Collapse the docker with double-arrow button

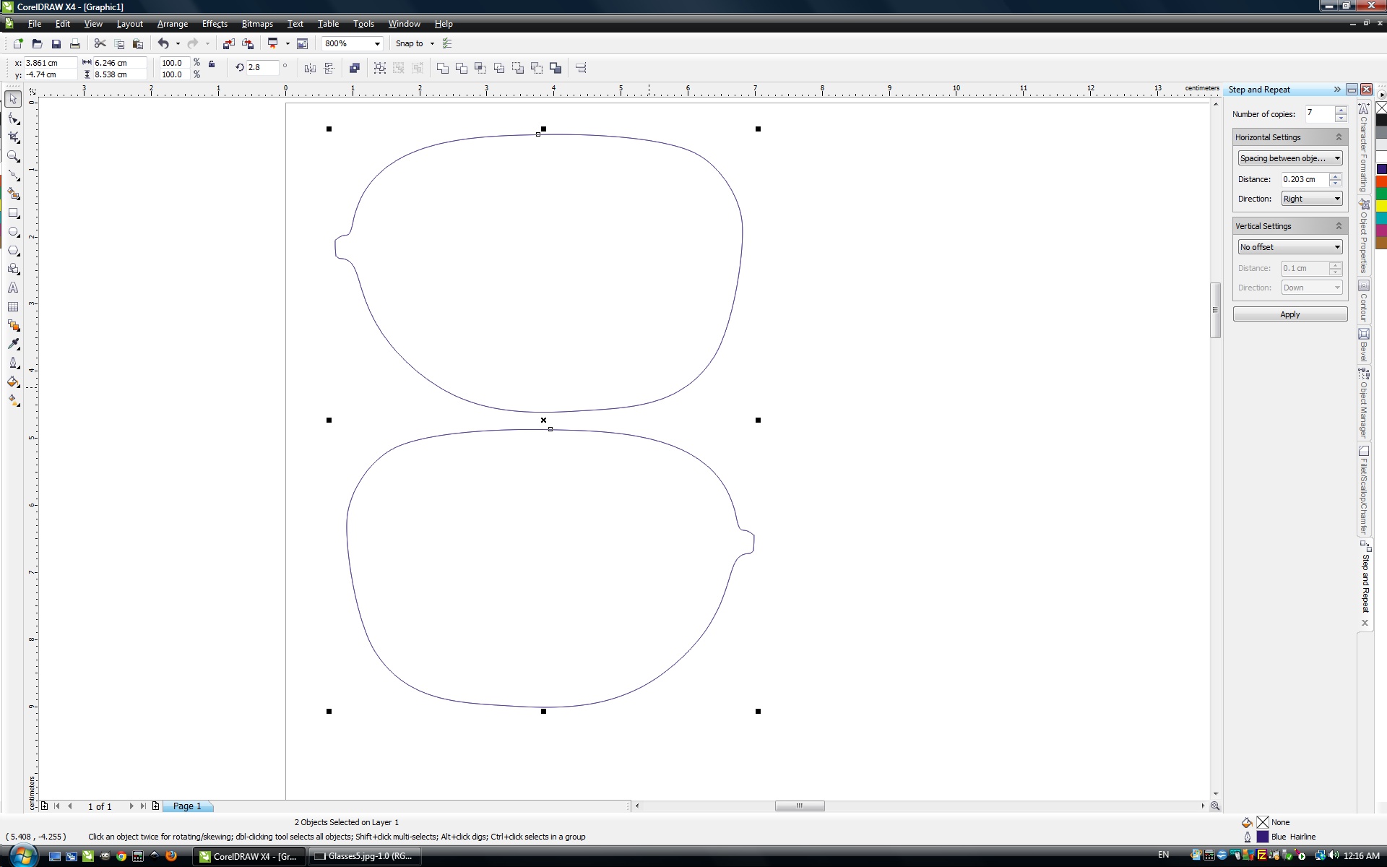point(1337,90)
